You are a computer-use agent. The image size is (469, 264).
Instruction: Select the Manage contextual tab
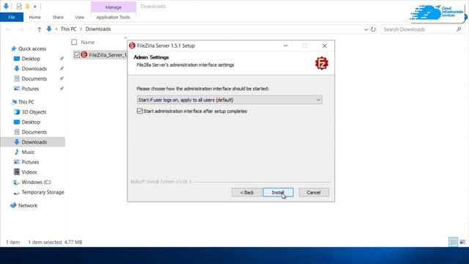click(114, 7)
